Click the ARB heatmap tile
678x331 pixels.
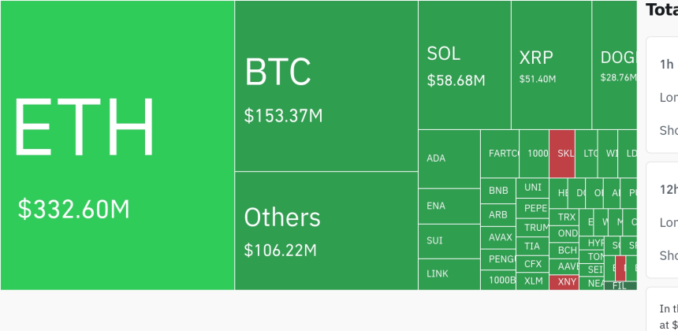(x=498, y=214)
